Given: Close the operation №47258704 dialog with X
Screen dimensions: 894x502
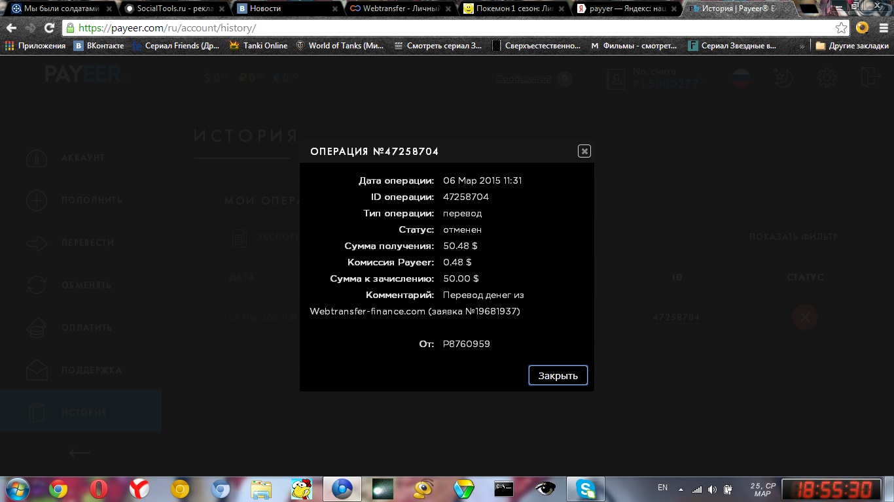Looking at the screenshot, I should [584, 151].
